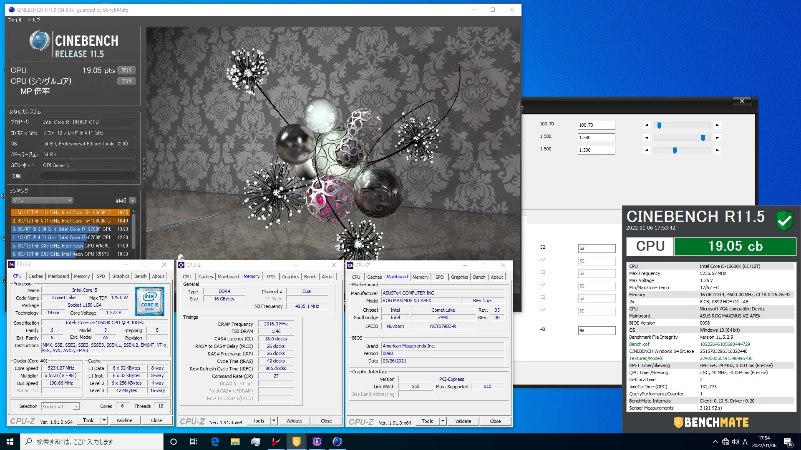Click Tools button in Mainboard CPU-Z window
The width and height of the screenshot is (801, 450).
click(427, 421)
